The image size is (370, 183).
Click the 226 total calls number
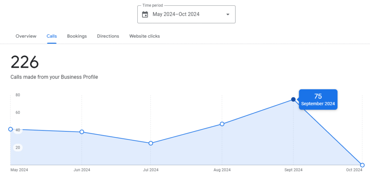(25, 62)
